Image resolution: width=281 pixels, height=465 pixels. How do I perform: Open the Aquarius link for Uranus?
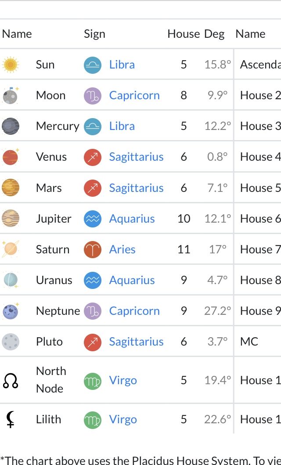[x=132, y=280]
